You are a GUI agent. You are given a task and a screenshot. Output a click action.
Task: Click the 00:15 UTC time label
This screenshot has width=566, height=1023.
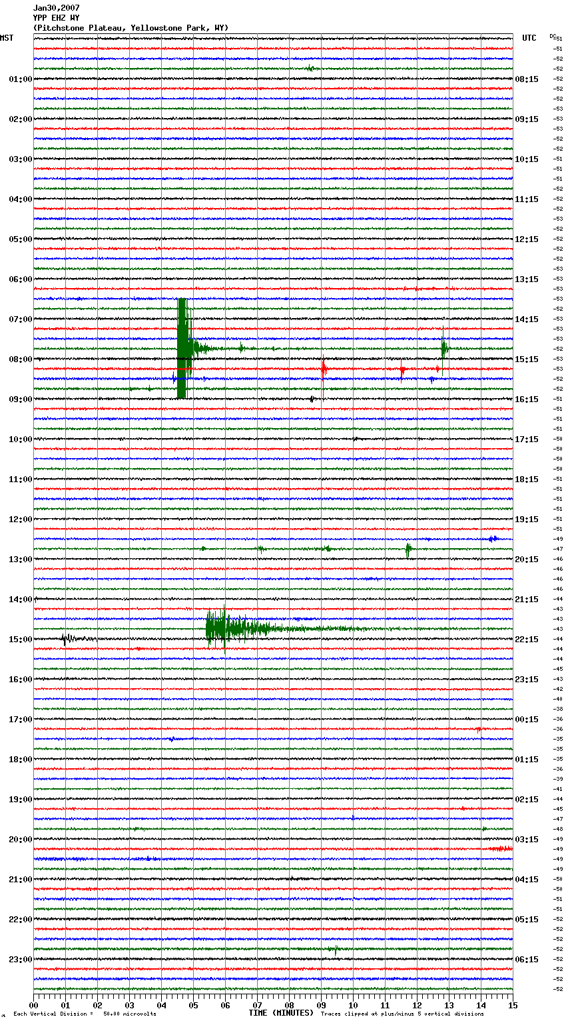[527, 720]
